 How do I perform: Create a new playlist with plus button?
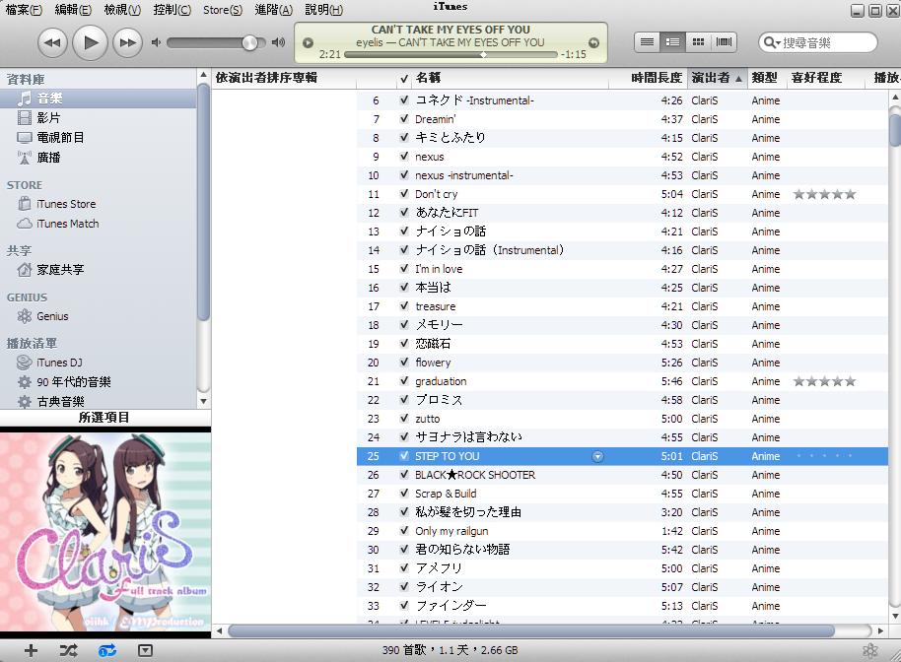[31, 650]
